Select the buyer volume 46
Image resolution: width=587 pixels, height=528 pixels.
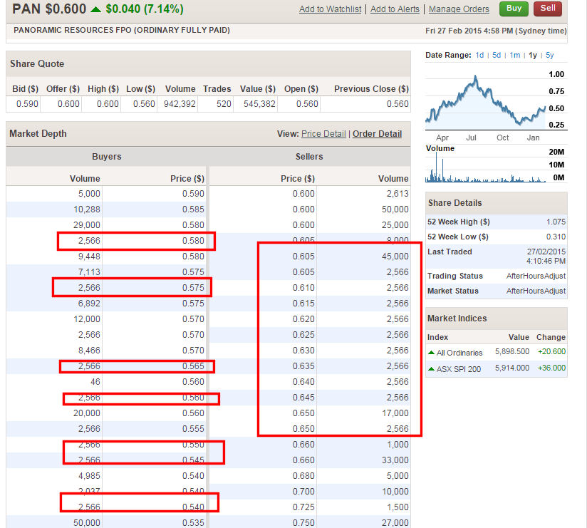pos(95,382)
